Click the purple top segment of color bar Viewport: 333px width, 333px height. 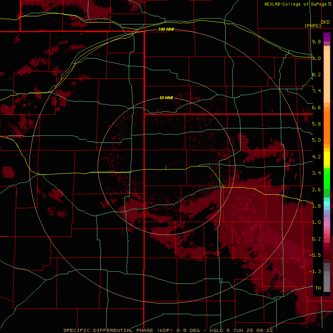(x=327, y=37)
